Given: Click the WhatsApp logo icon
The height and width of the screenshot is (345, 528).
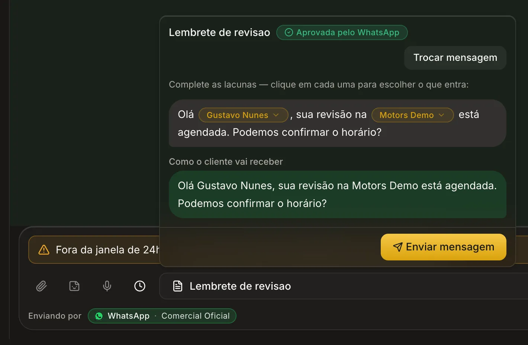Looking at the screenshot, I should pyautogui.click(x=99, y=316).
